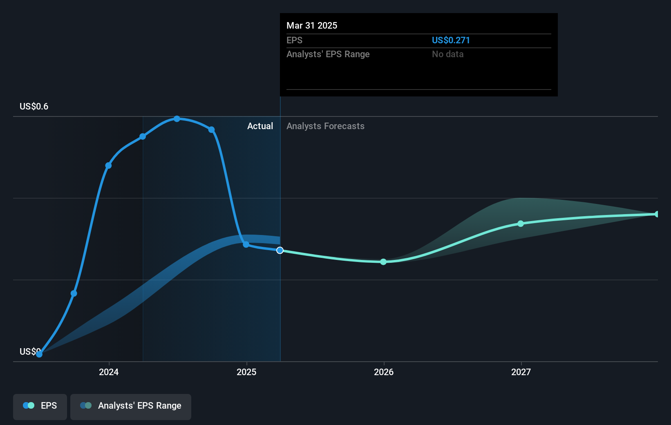Click the EPS point in late 2023
Screen dimensions: 671x425
pyautogui.click(x=74, y=293)
